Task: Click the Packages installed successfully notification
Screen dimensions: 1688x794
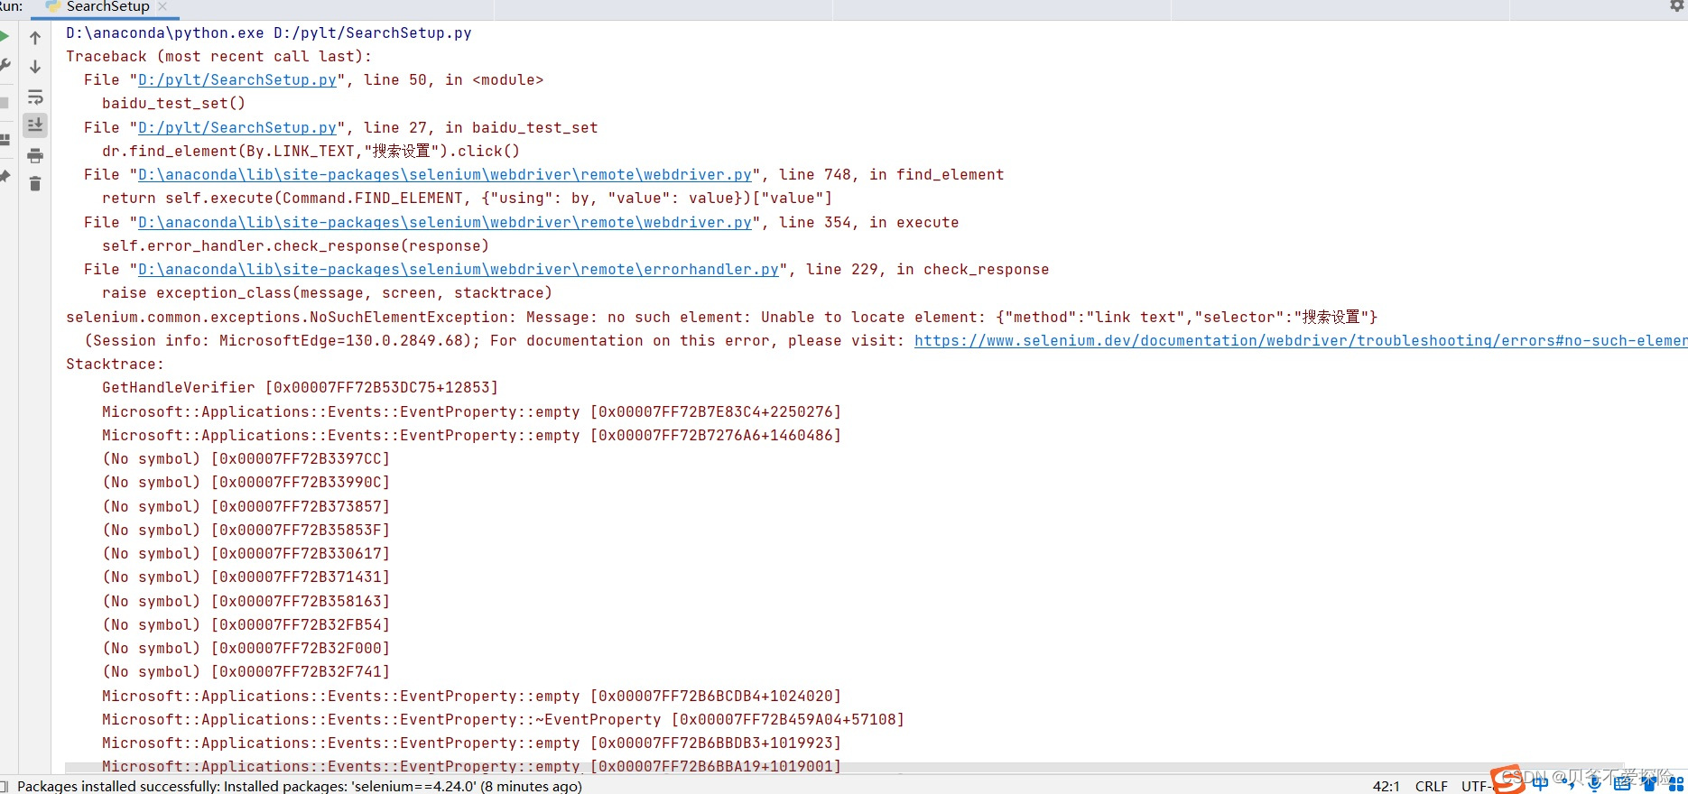Action: [300, 786]
